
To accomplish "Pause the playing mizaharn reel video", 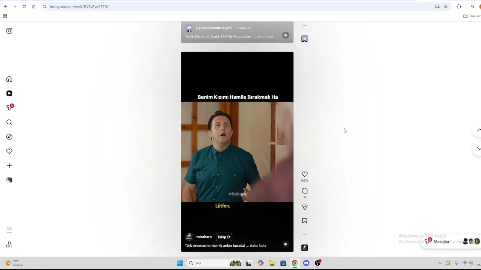I will tap(237, 152).
